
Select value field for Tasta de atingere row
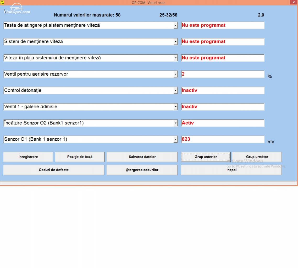click(x=223, y=25)
